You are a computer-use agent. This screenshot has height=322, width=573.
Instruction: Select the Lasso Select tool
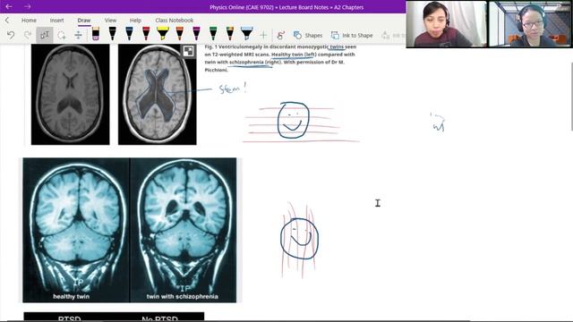click(x=62, y=35)
